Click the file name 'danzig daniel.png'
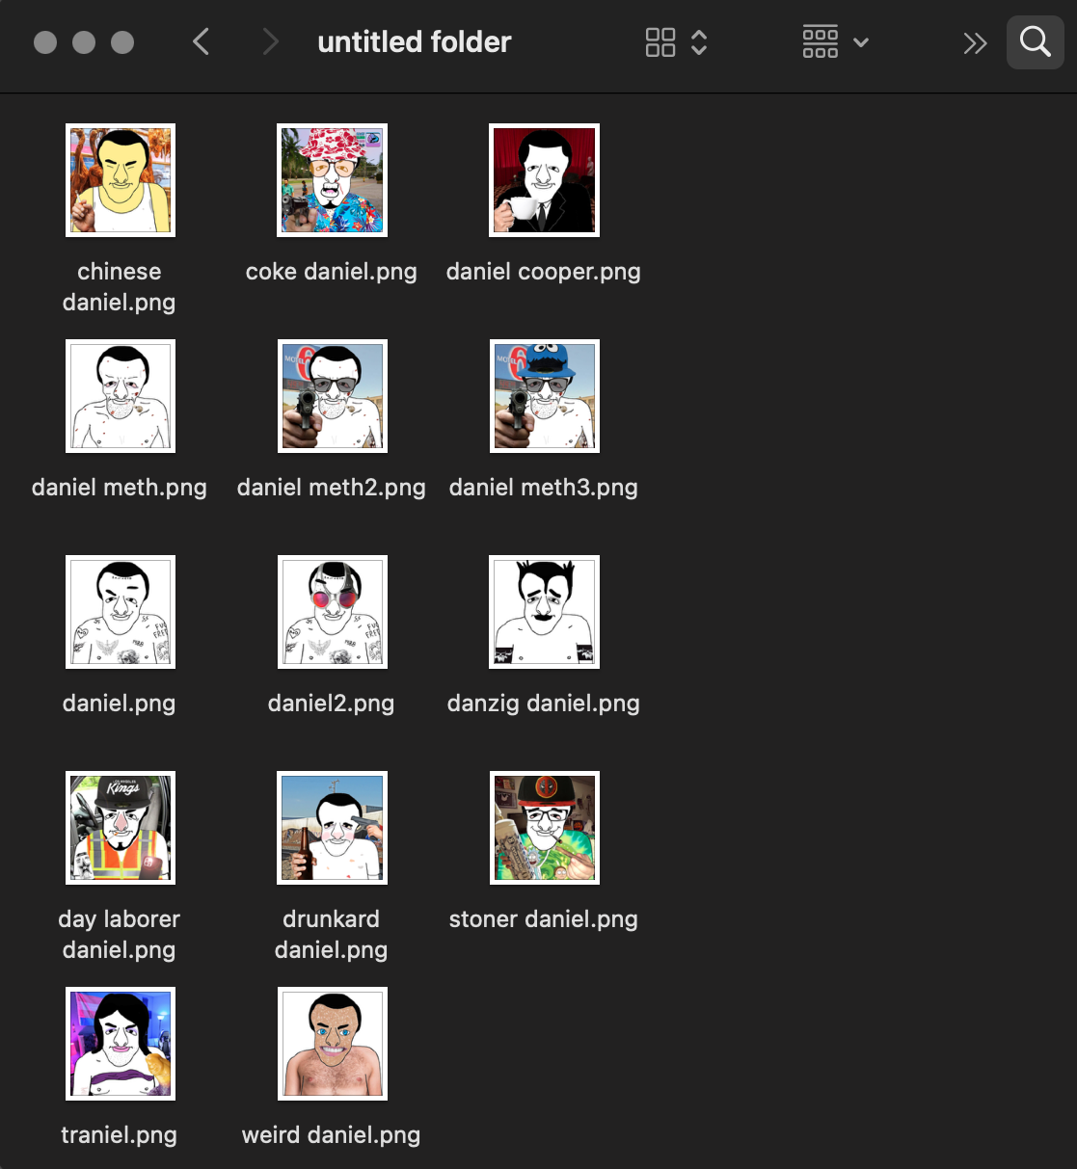Viewport: 1077px width, 1169px height. pos(544,704)
